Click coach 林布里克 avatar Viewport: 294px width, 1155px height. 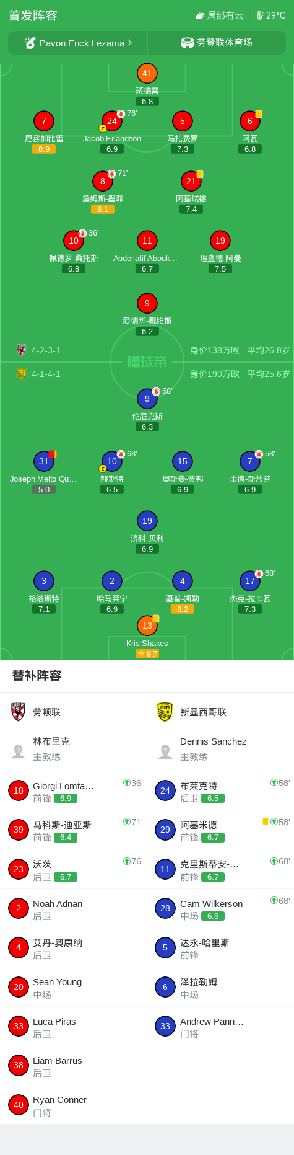point(18,751)
